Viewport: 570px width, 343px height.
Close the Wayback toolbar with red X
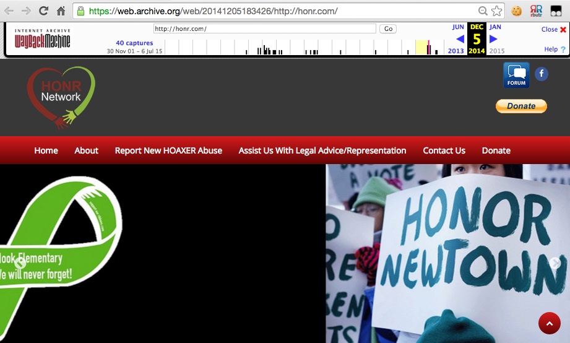563,30
